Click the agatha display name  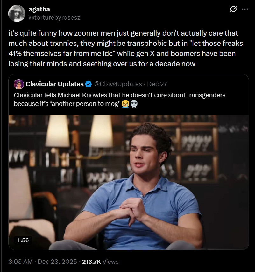tap(39, 10)
